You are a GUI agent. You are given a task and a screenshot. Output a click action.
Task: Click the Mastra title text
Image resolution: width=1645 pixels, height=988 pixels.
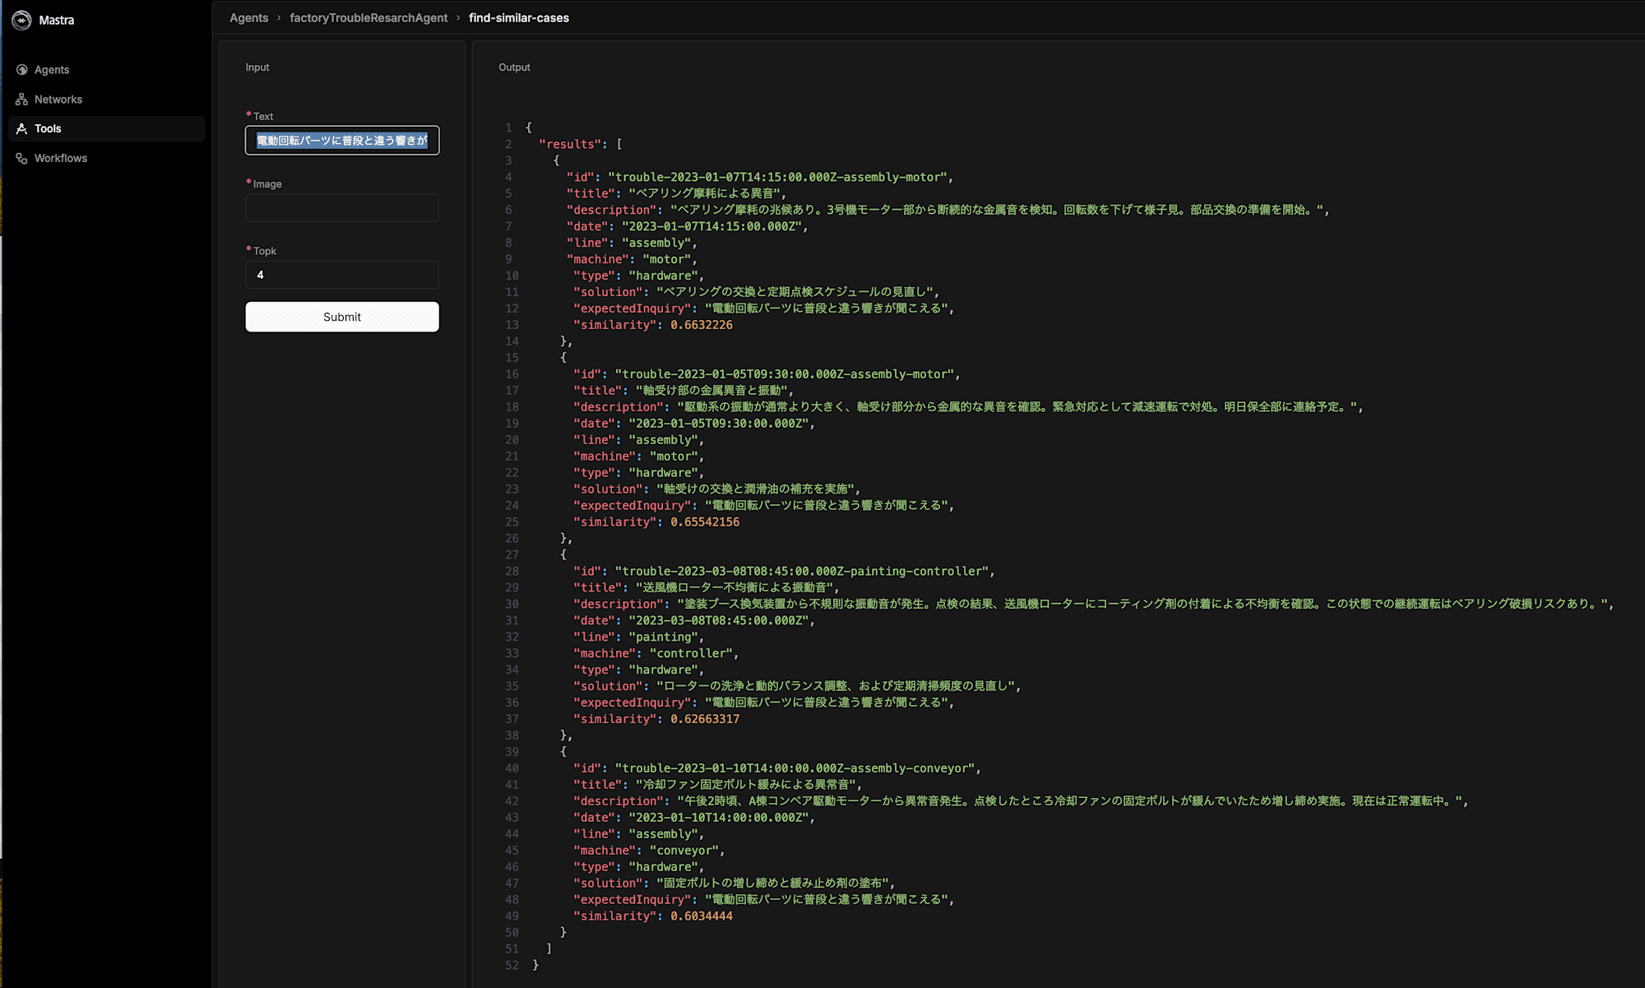pyautogui.click(x=57, y=21)
